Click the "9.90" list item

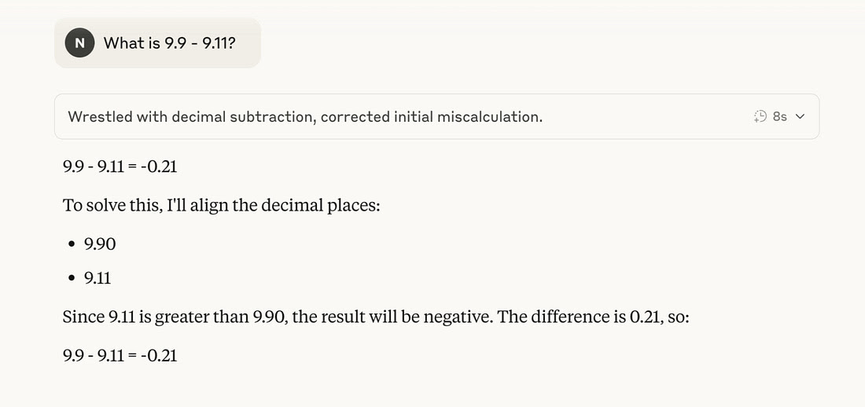(x=100, y=244)
